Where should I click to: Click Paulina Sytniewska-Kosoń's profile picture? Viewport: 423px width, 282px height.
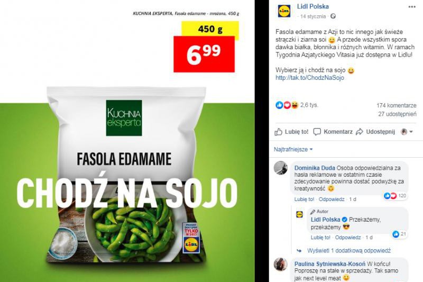(281, 264)
